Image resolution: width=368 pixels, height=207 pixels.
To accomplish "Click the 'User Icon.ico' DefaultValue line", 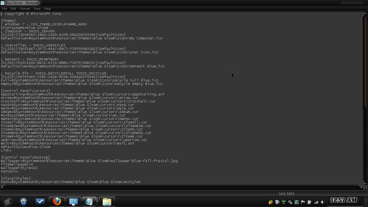I will click(x=79, y=53).
